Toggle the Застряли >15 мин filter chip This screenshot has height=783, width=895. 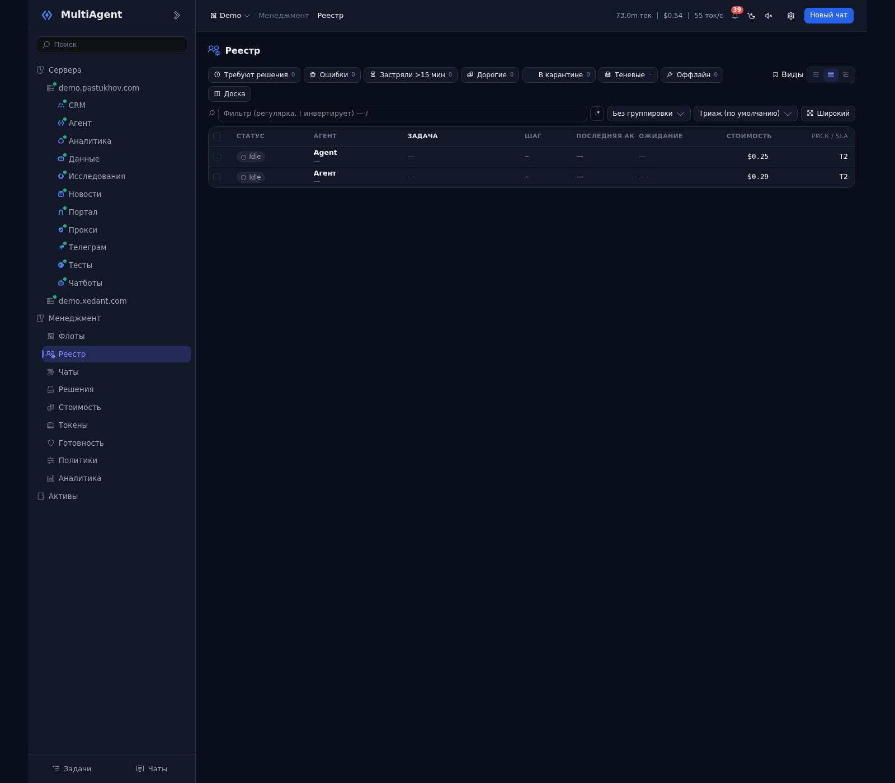pos(411,75)
